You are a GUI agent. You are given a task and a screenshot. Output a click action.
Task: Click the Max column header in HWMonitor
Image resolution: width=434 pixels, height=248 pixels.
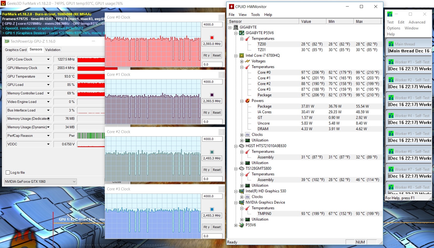coord(367,21)
